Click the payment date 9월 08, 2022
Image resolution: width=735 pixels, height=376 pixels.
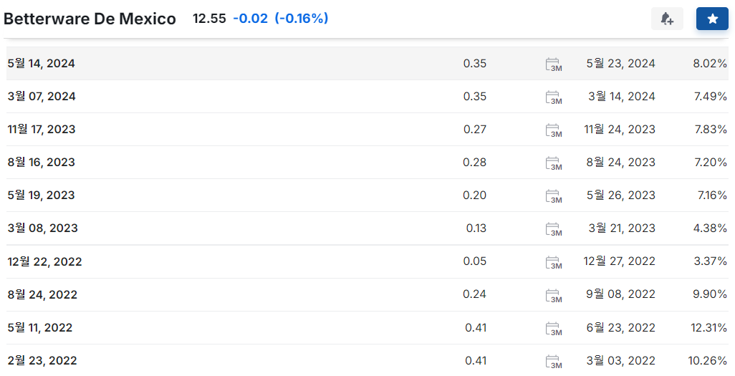click(x=620, y=294)
